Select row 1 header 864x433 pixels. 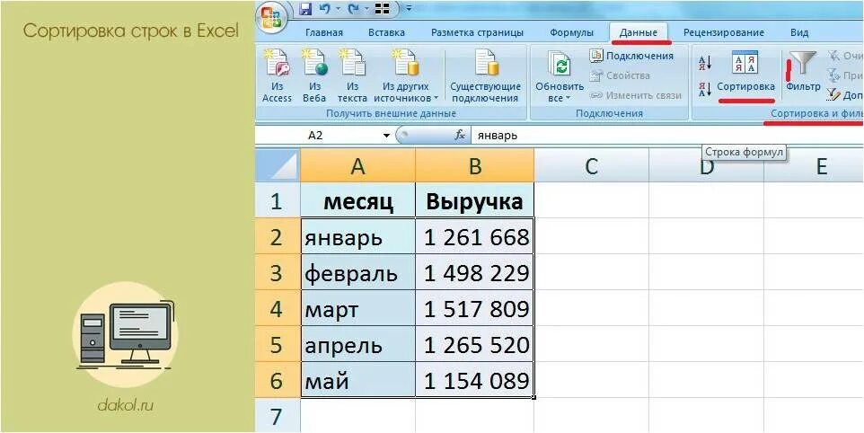278,200
